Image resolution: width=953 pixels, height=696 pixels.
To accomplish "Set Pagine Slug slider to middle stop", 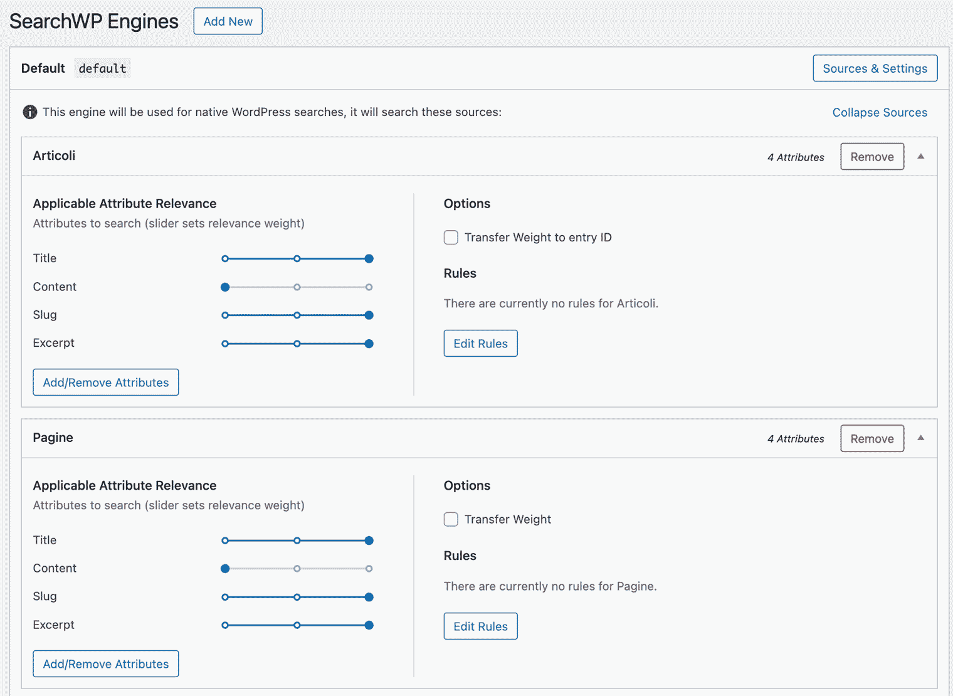I will pos(297,597).
